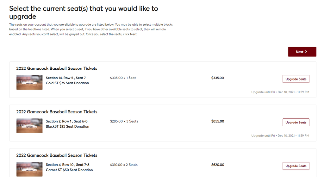Click stadium thumbnail beside Section 2 seats
Image resolution: width=324 pixels, height=177 pixels.
pyautogui.click(x=29, y=126)
